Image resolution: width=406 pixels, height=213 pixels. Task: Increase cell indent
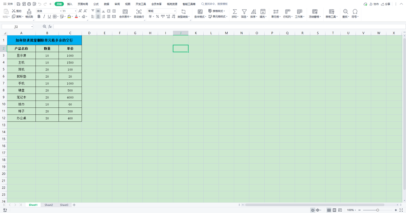[114, 11]
